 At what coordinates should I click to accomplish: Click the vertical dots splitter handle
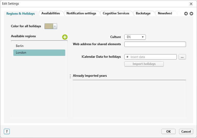pyautogui.click(x=70, y=76)
